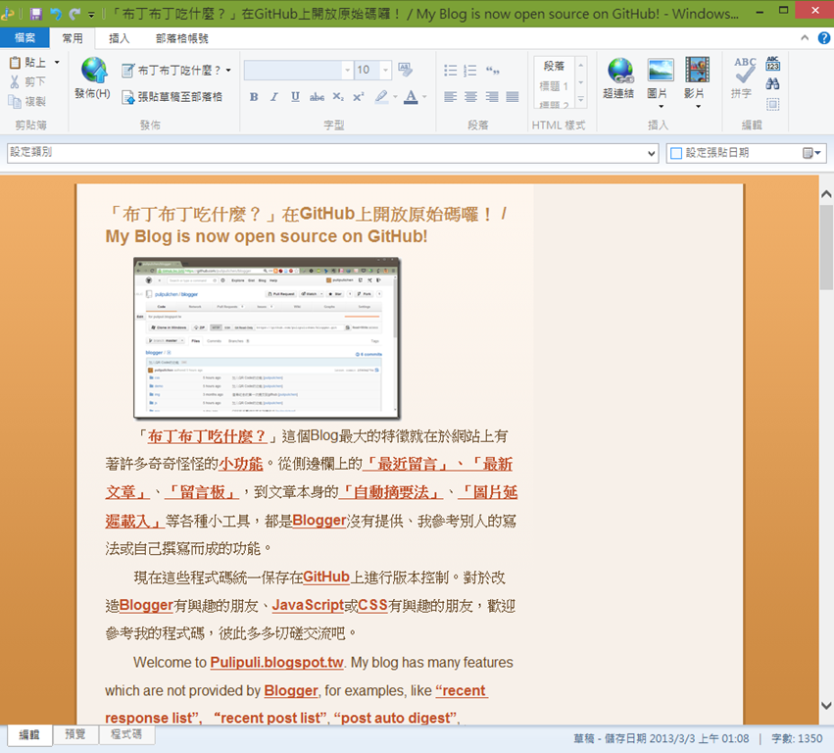Click the 字數: 1350 status text

[796, 738]
